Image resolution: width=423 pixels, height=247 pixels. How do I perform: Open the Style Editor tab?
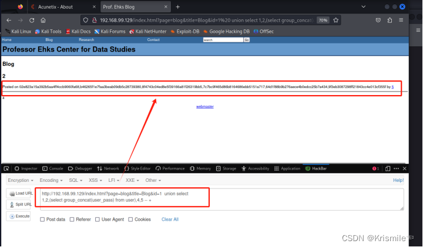click(137, 168)
